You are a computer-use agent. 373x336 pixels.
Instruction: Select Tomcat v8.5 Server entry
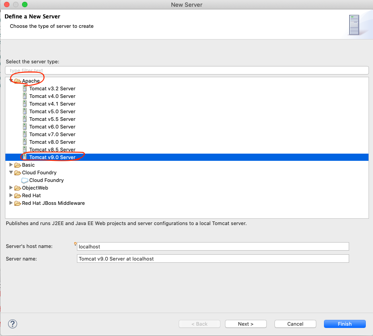52,150
